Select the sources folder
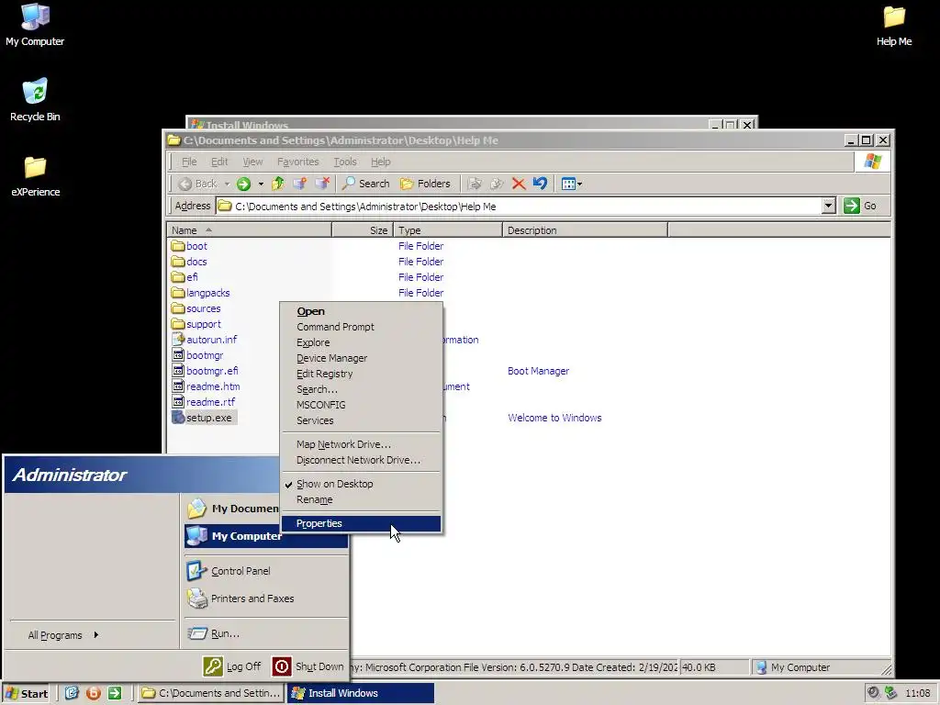Screen dimensions: 940x705 coord(196,308)
